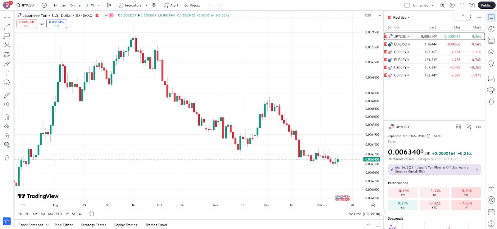
Task: Select the ruler measure tool
Action: 7,95
